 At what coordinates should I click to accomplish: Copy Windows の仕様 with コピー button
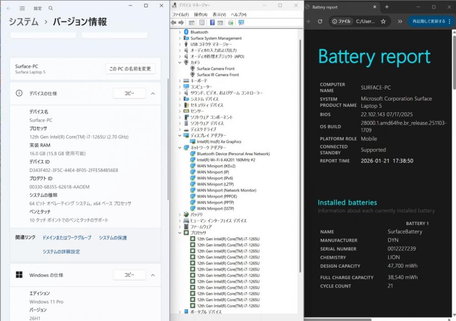click(130, 275)
